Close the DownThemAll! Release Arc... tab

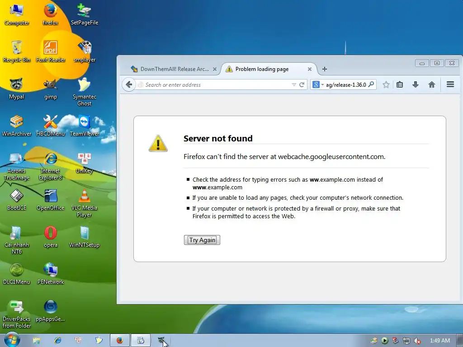pyautogui.click(x=215, y=69)
